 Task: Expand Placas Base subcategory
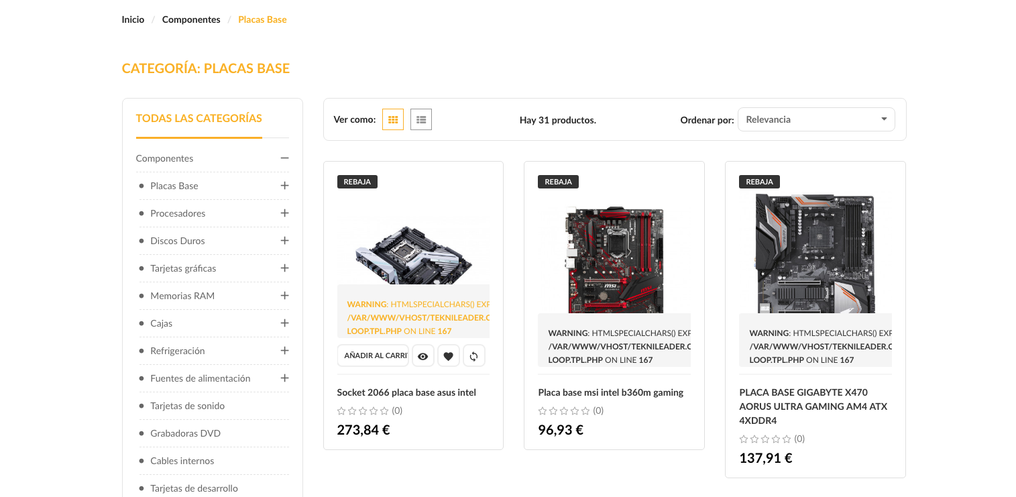[x=284, y=186]
